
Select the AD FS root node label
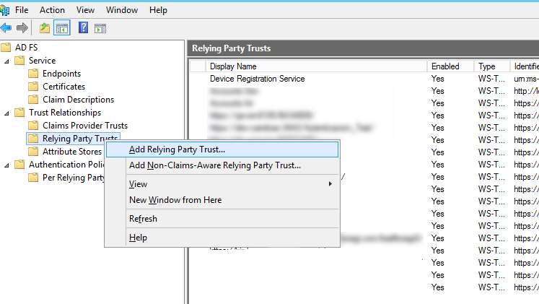tap(26, 48)
